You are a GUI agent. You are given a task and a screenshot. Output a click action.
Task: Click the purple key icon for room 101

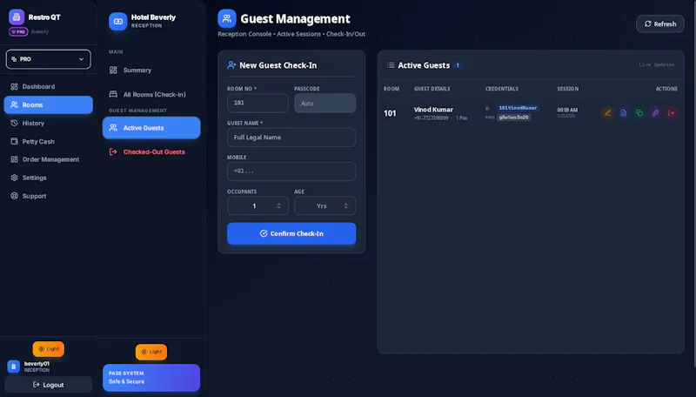pyautogui.click(x=655, y=113)
